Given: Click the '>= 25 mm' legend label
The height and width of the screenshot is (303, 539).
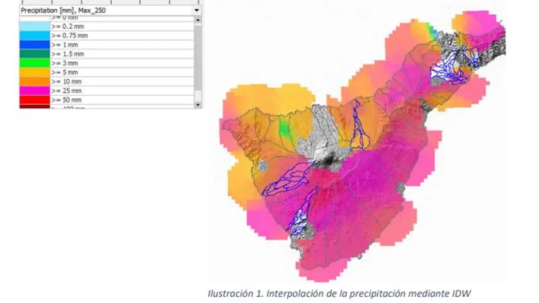Looking at the screenshot, I should [66, 90].
